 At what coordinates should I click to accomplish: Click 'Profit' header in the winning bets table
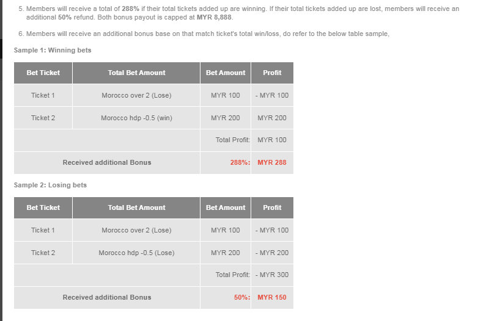[272, 73]
